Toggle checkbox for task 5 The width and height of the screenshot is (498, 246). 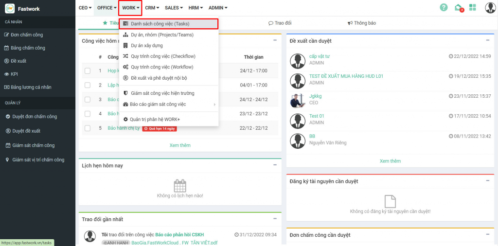[88, 128]
